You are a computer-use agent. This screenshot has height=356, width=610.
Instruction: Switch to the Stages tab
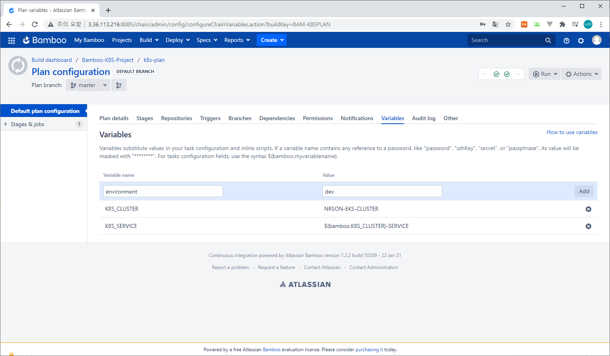click(145, 118)
